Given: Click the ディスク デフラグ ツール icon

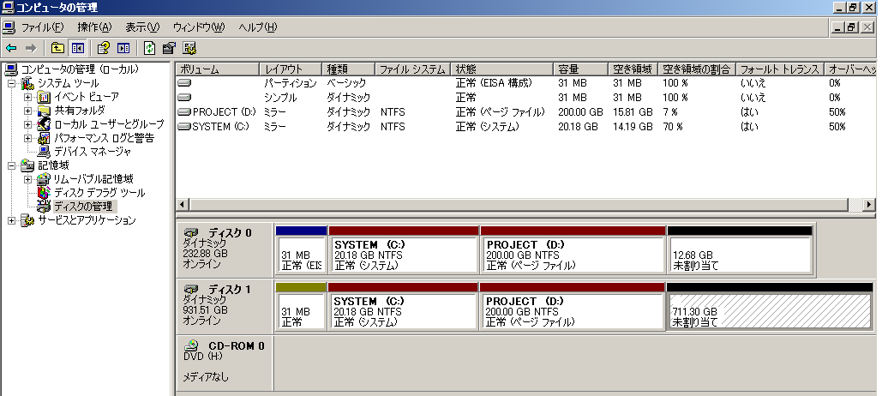Looking at the screenshot, I should [x=44, y=192].
